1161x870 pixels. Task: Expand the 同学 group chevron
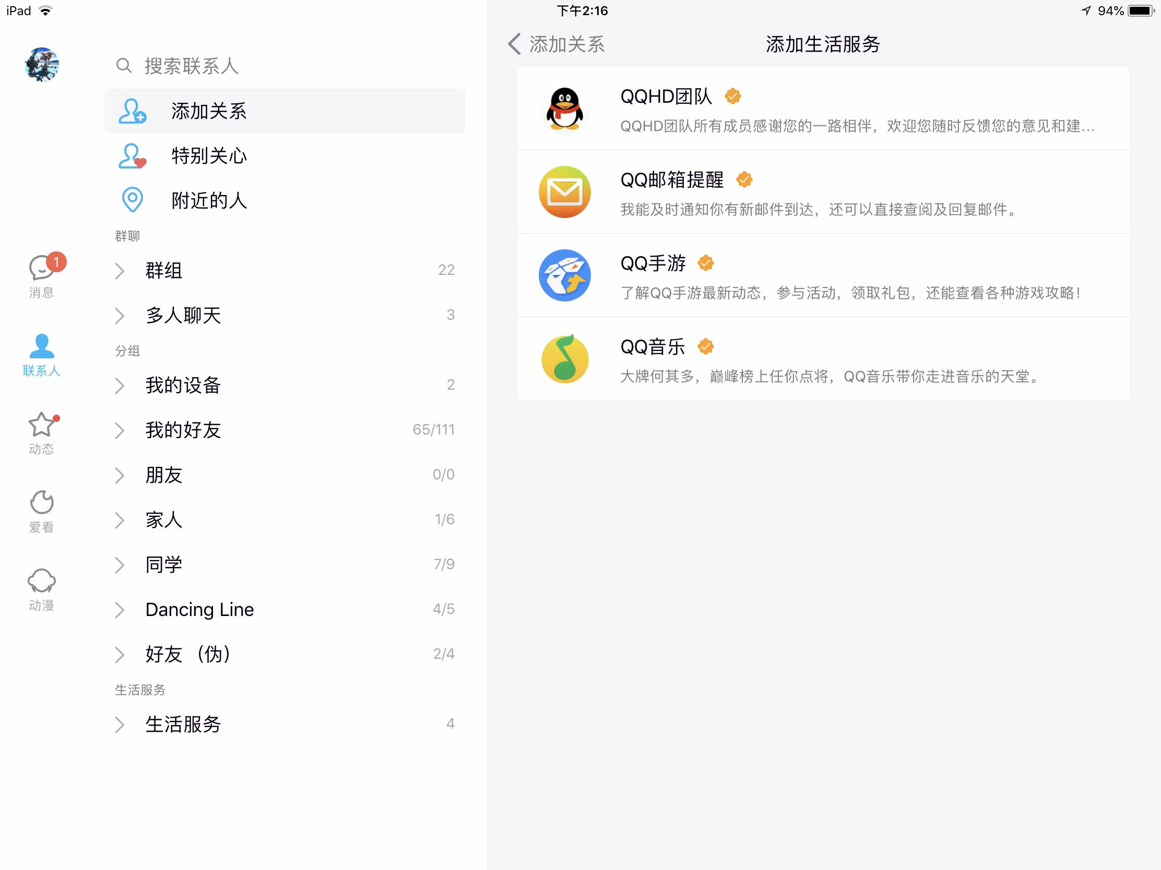(x=120, y=565)
